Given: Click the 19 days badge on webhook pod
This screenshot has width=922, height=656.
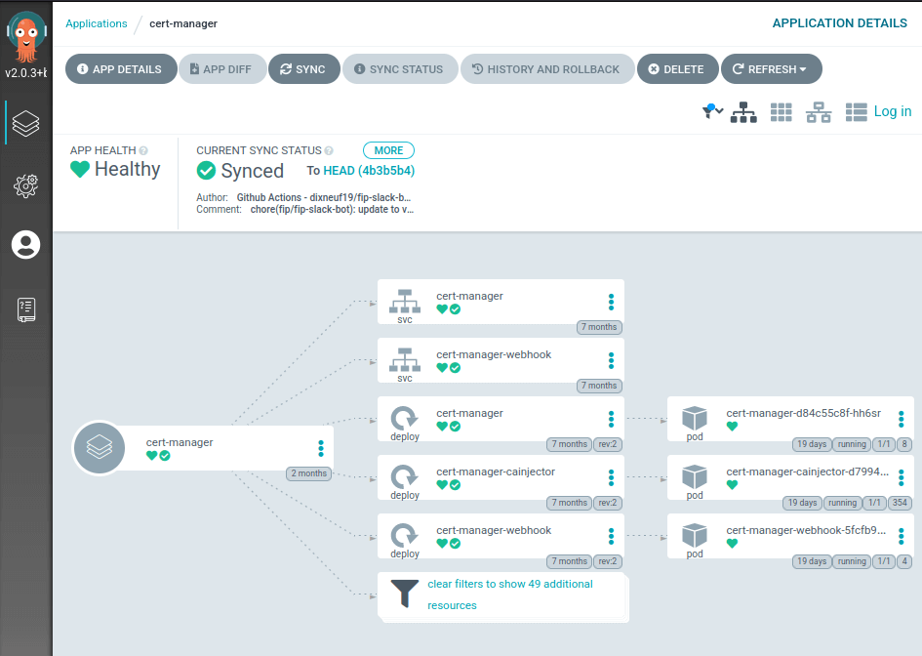Looking at the screenshot, I should (812, 561).
